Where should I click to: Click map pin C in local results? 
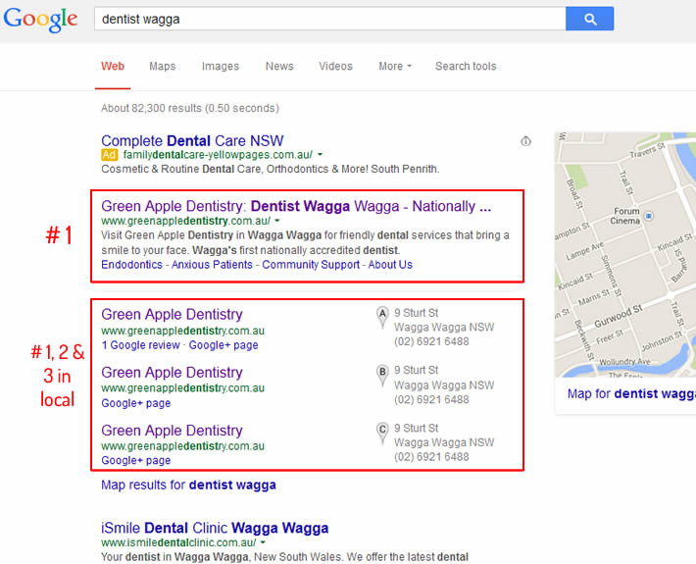click(x=382, y=433)
